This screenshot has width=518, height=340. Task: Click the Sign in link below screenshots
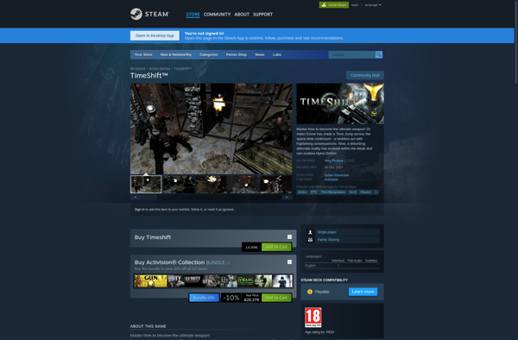pos(139,210)
